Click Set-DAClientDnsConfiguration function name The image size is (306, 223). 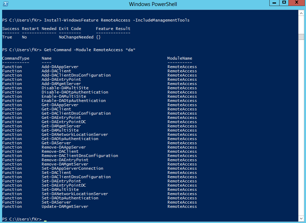tap(76, 177)
